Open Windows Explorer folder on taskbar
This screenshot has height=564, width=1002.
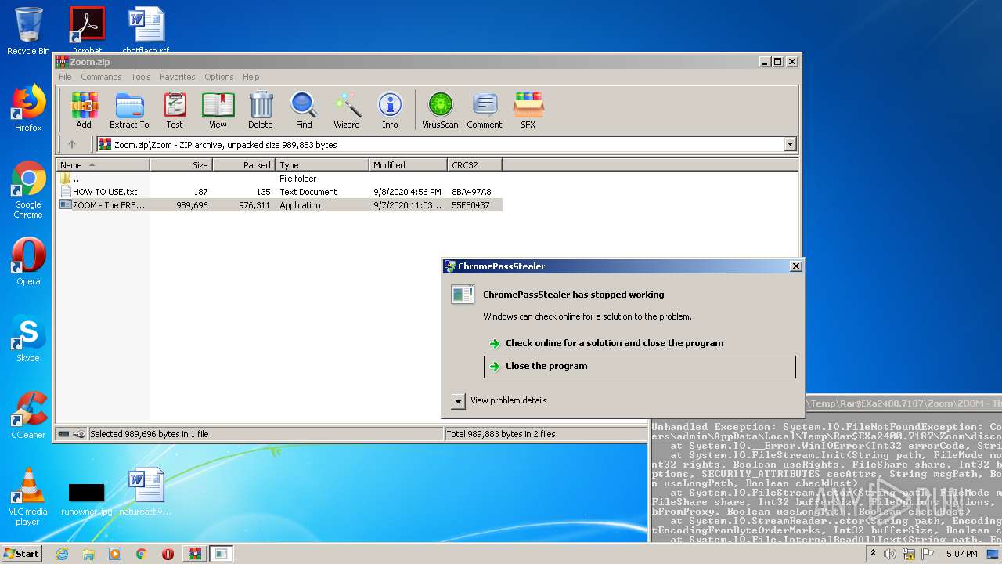[x=88, y=554]
